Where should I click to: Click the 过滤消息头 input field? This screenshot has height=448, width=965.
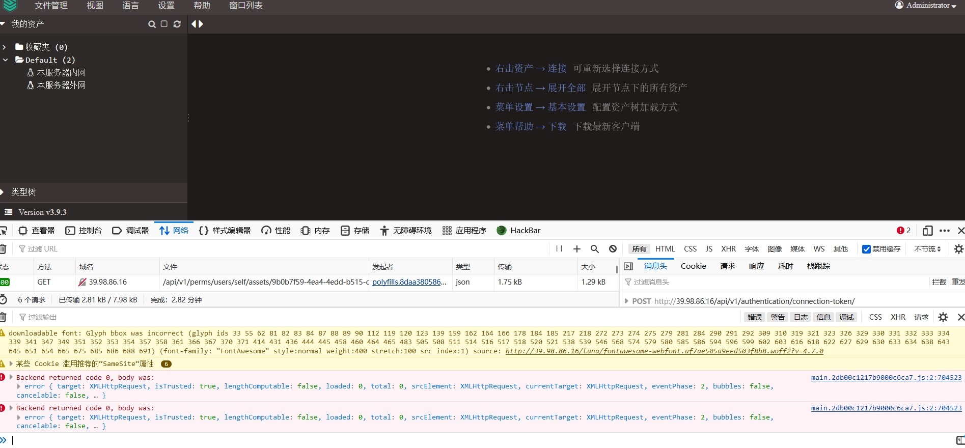click(x=776, y=282)
